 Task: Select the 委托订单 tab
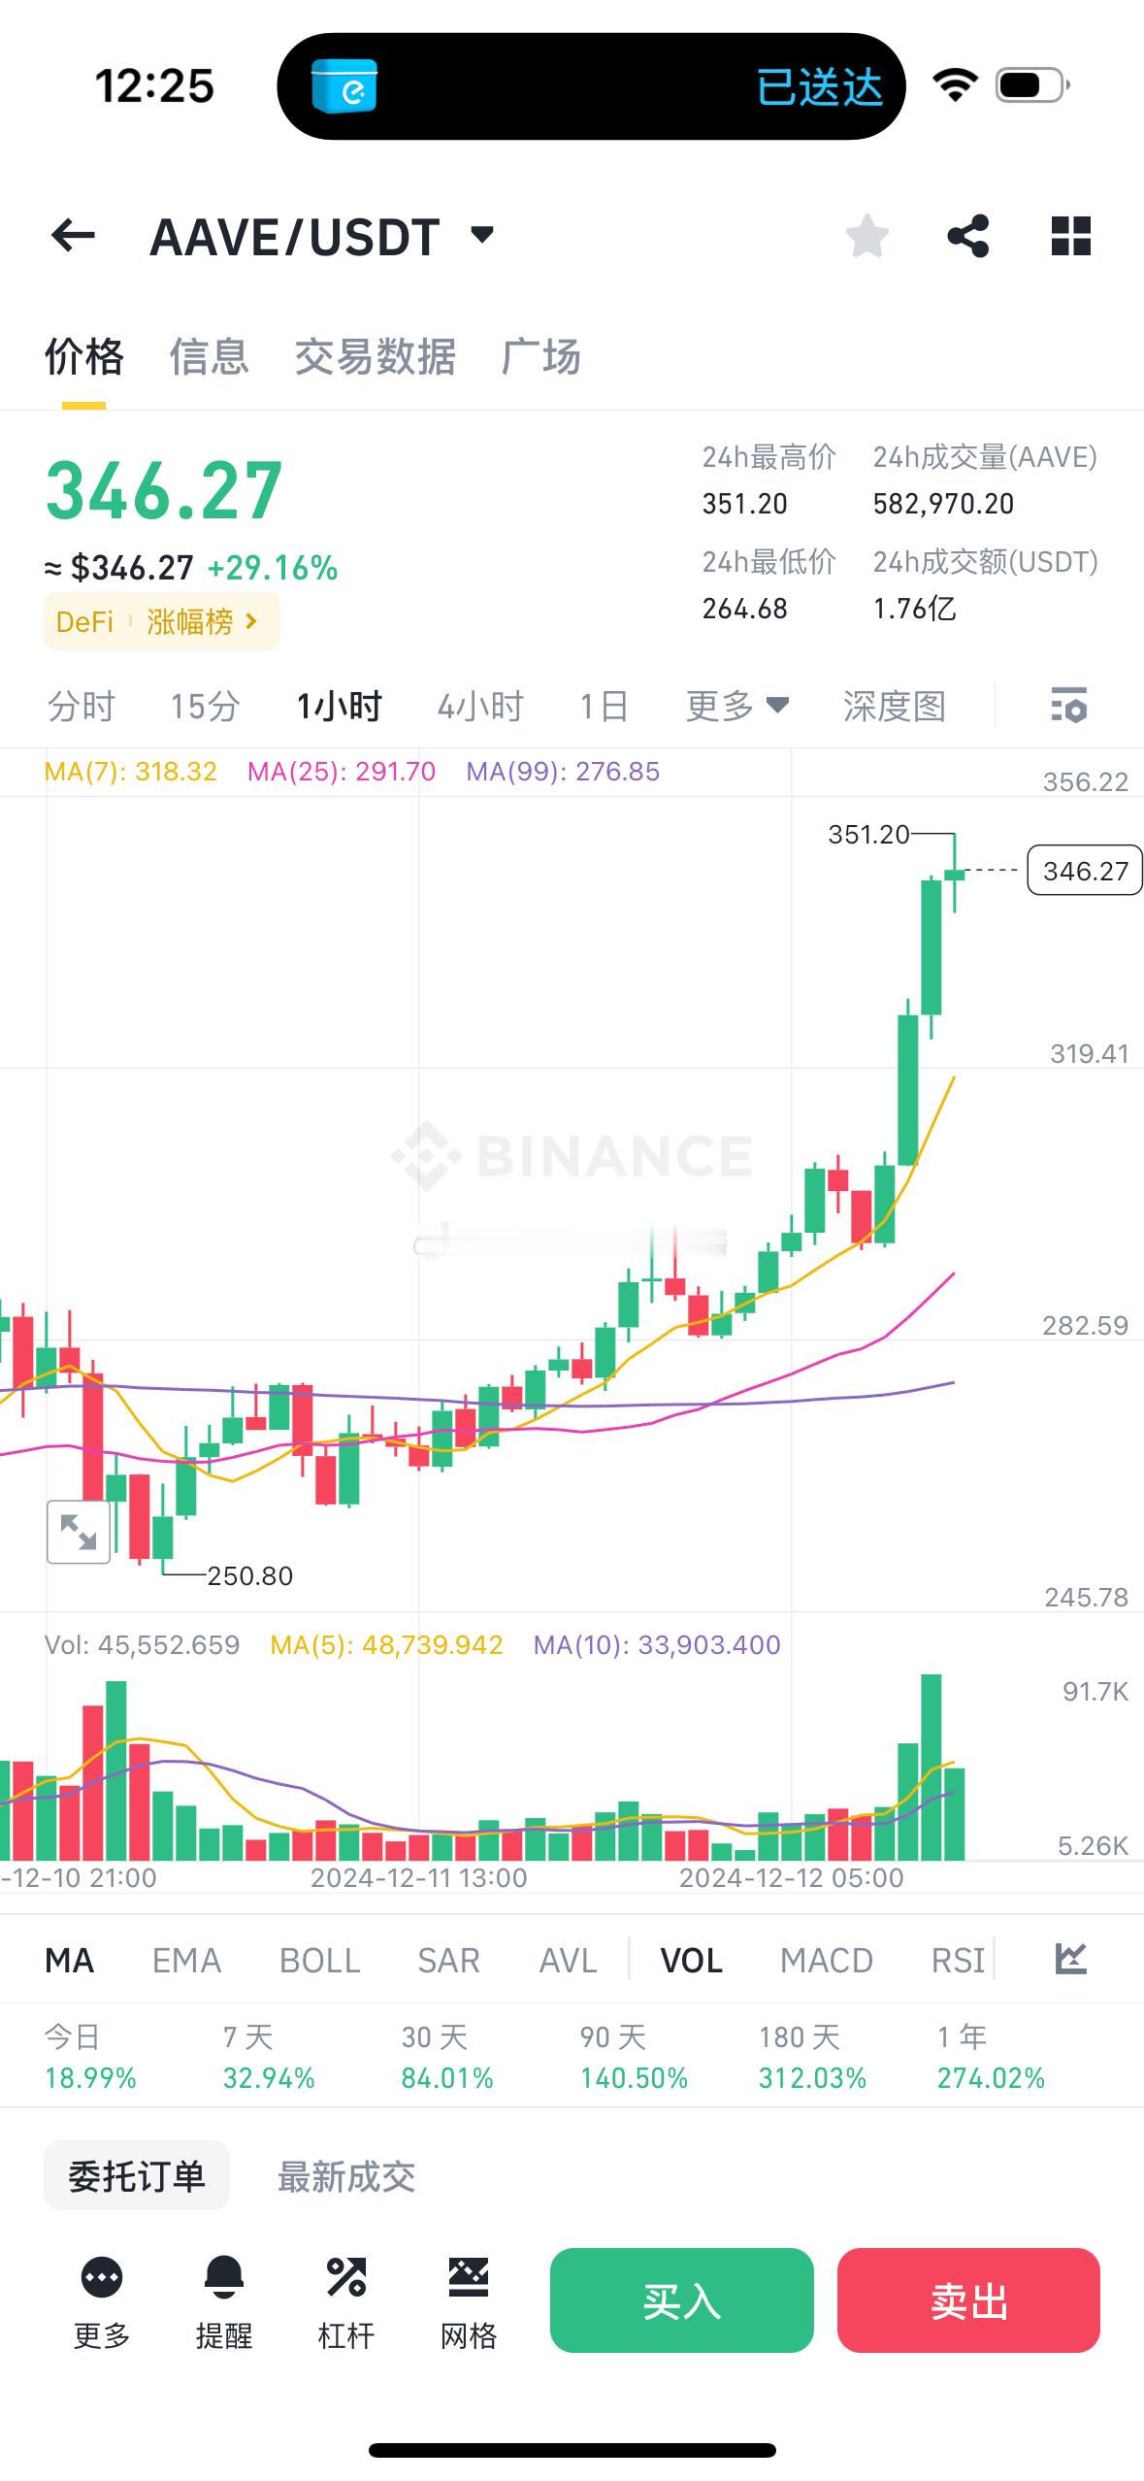[137, 2175]
